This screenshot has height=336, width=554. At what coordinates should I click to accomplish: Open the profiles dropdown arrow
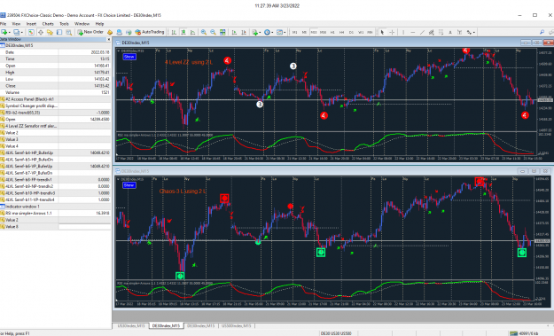22,32
